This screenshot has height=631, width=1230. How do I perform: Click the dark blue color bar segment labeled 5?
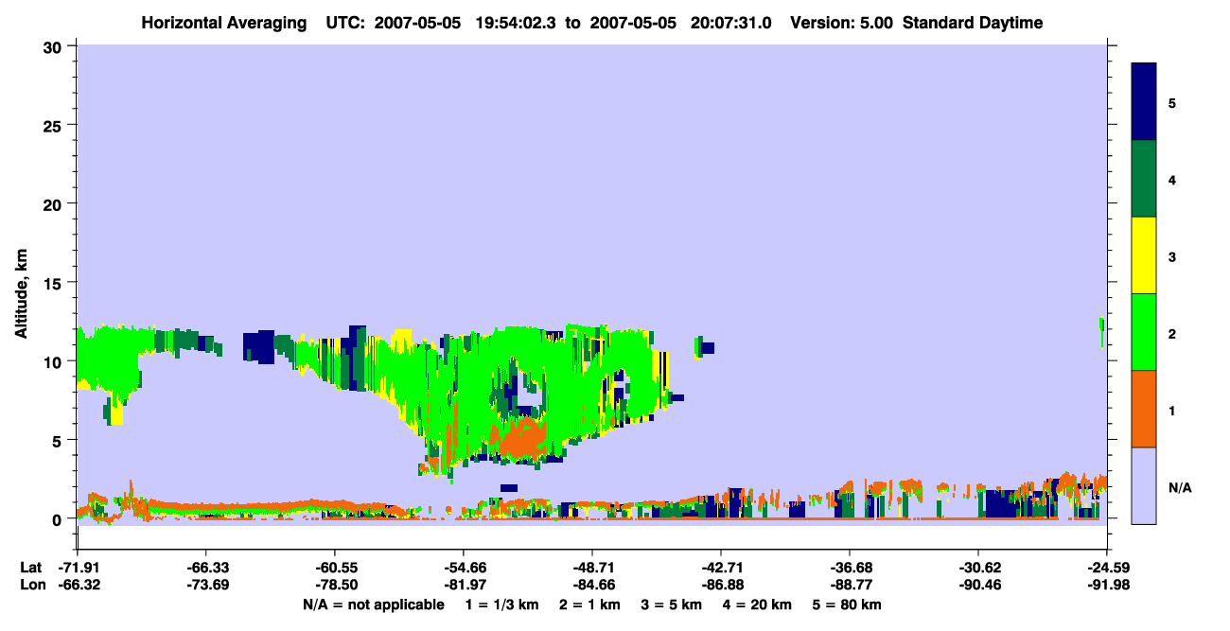coord(1144,101)
